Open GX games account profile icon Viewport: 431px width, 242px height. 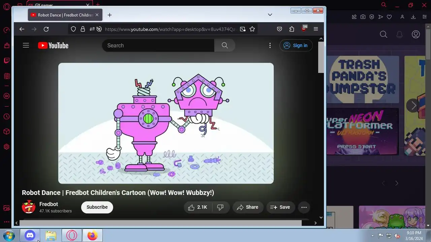click(x=416, y=34)
